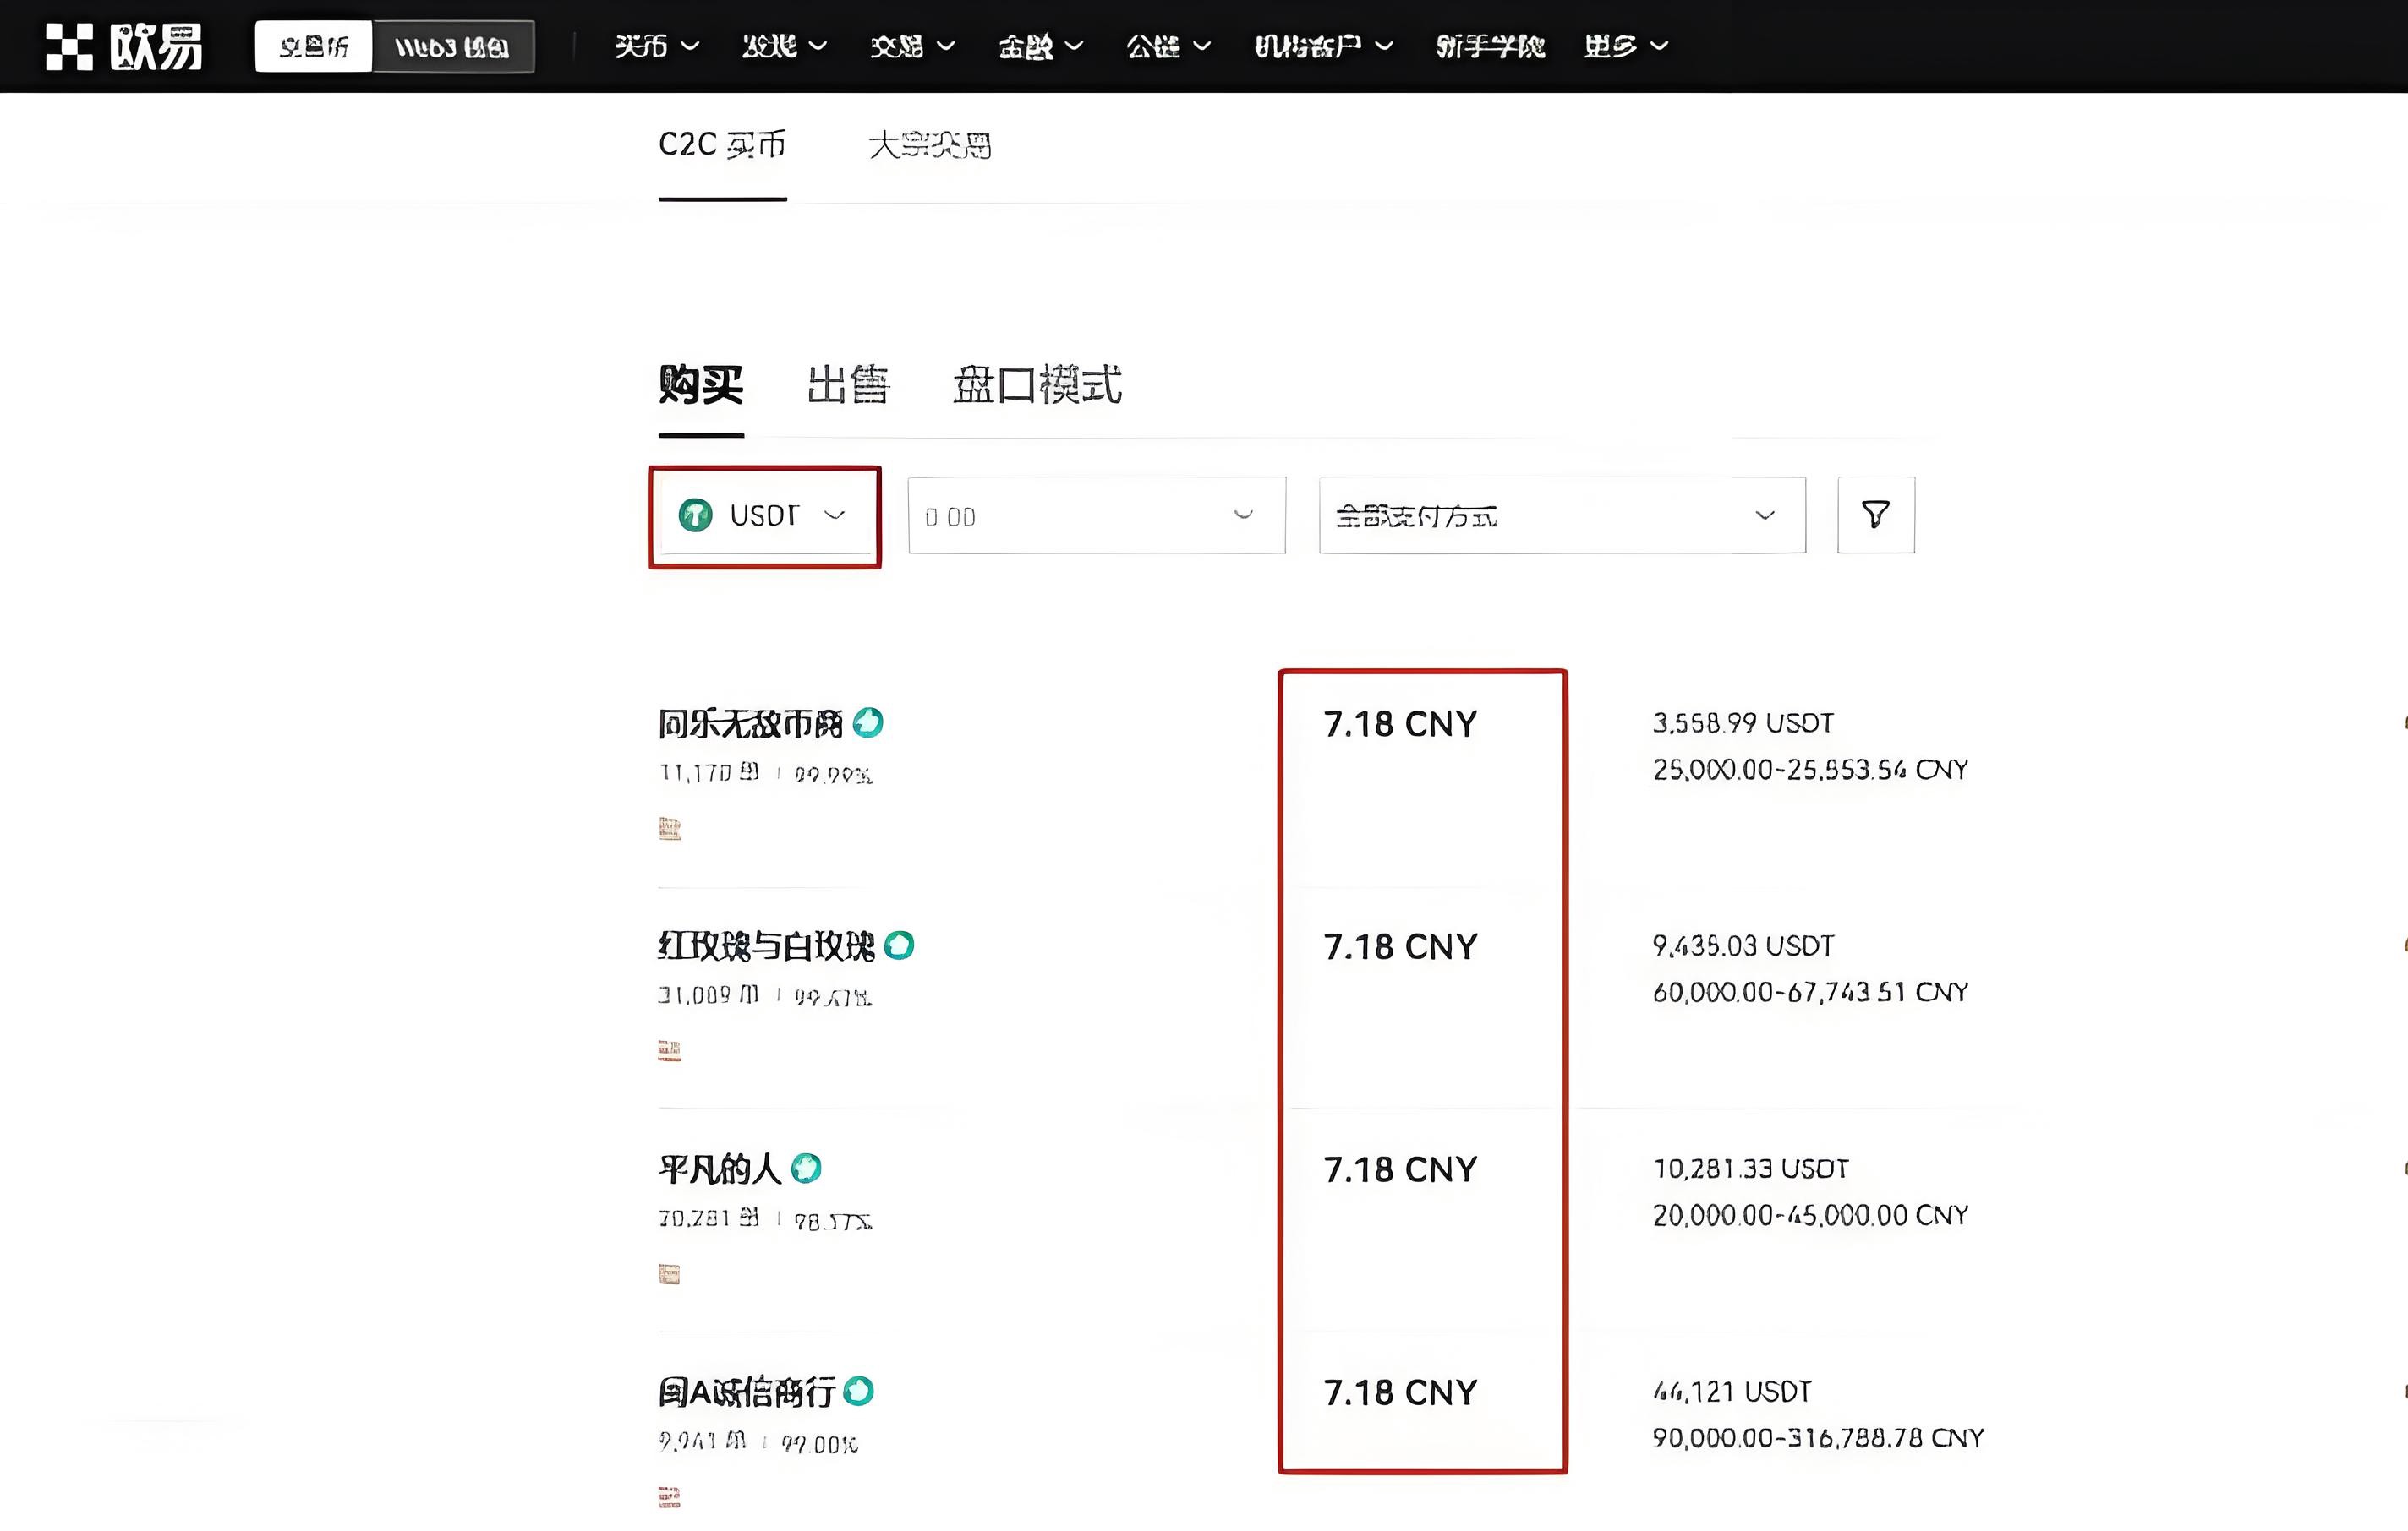Switch to Web3 钱包 mode
Image resolution: width=2408 pixels, height=1531 pixels.
point(452,46)
